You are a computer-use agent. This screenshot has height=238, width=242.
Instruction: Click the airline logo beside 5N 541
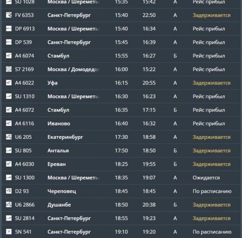(x=9, y=232)
